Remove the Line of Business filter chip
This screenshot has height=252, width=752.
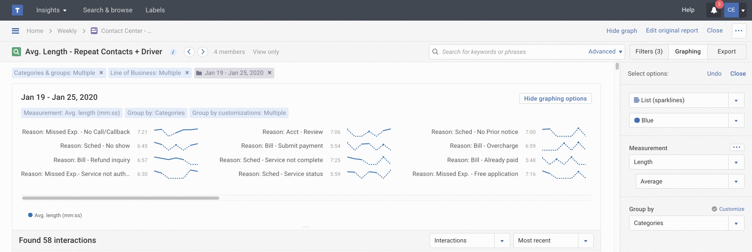tap(187, 73)
